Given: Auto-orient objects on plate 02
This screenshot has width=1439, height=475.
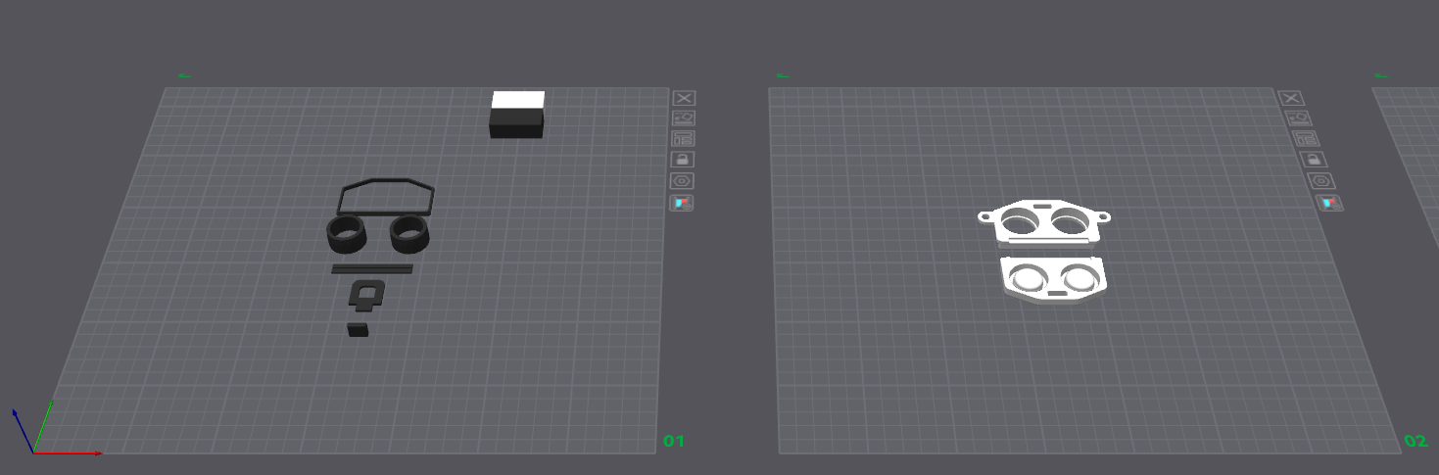Looking at the screenshot, I should tap(1300, 119).
